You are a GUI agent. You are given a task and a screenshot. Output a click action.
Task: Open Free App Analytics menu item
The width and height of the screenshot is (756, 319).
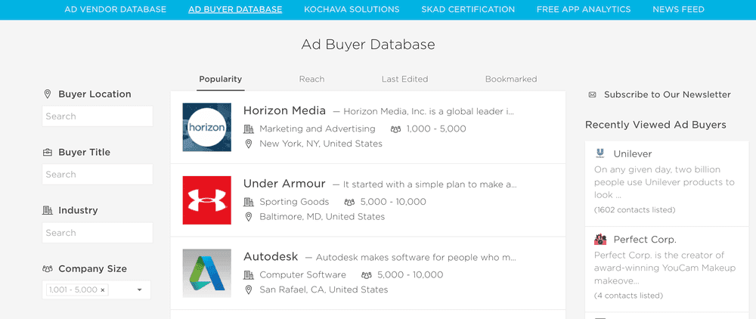pos(584,9)
